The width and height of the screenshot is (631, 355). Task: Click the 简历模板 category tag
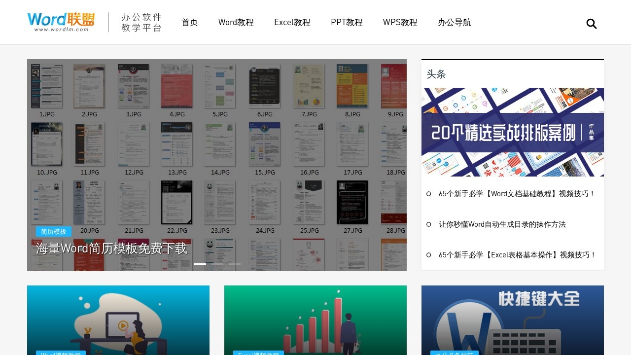click(54, 232)
